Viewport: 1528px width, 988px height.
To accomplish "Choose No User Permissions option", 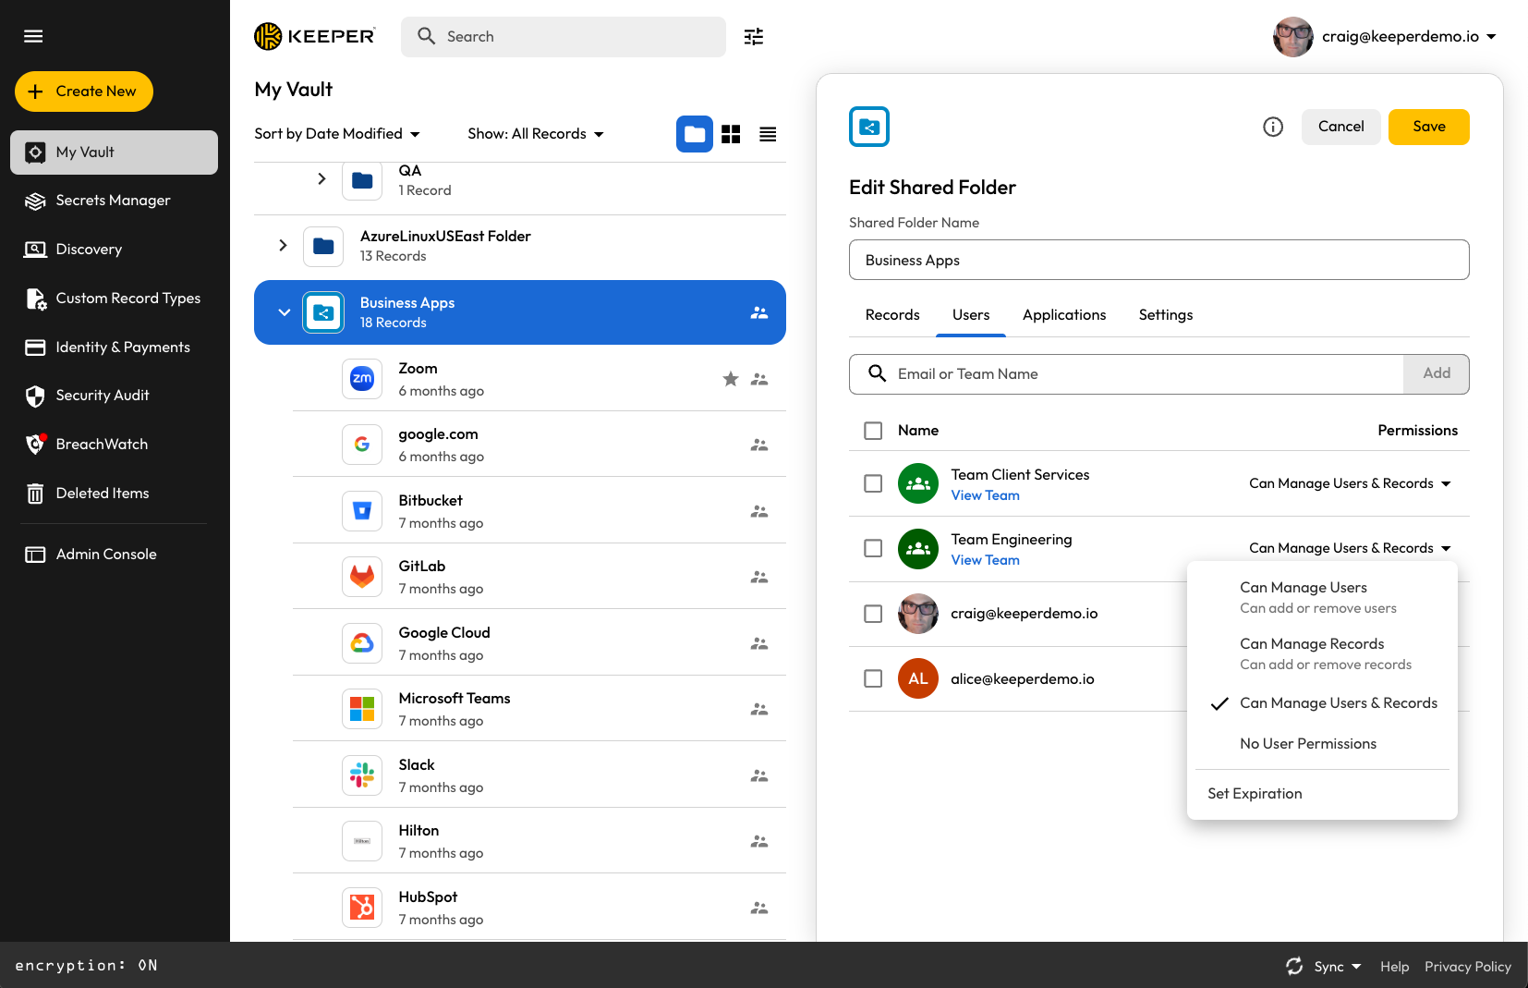I will (1307, 744).
